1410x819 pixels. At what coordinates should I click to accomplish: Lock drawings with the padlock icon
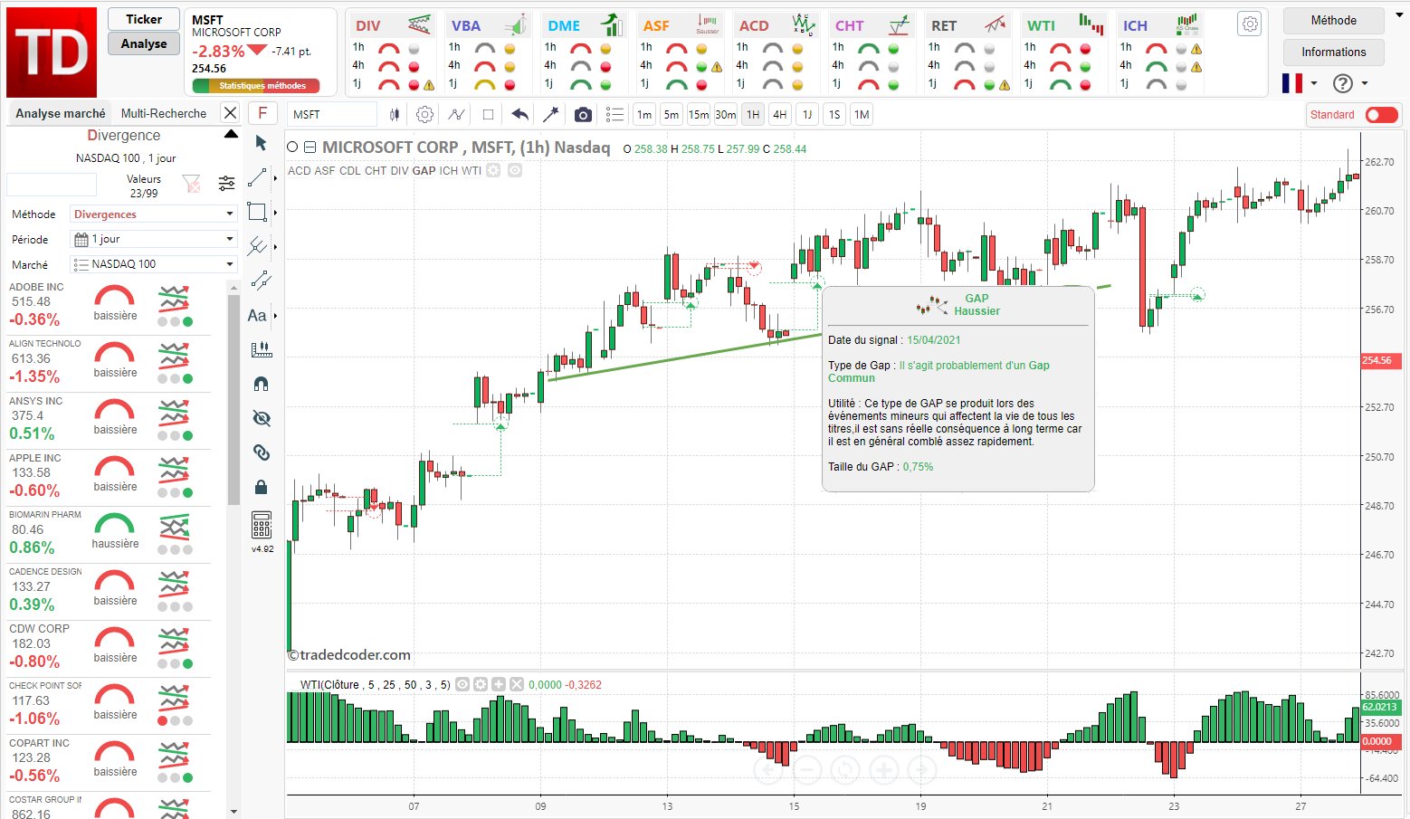(x=261, y=487)
